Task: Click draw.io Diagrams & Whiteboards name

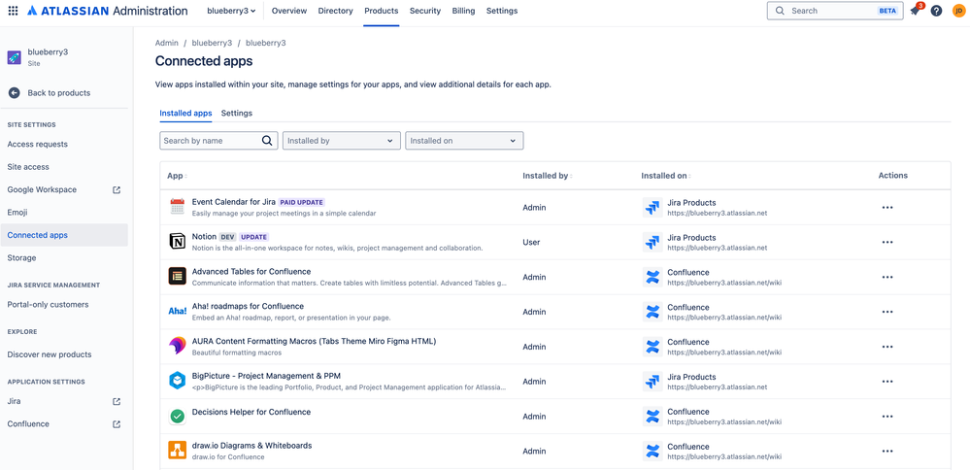Action: (251, 446)
